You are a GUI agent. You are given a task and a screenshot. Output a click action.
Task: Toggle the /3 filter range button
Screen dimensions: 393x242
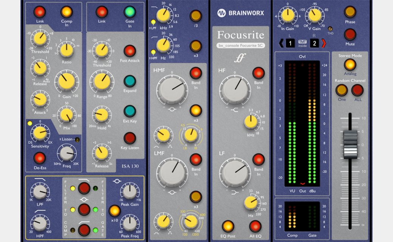[x=195, y=16]
